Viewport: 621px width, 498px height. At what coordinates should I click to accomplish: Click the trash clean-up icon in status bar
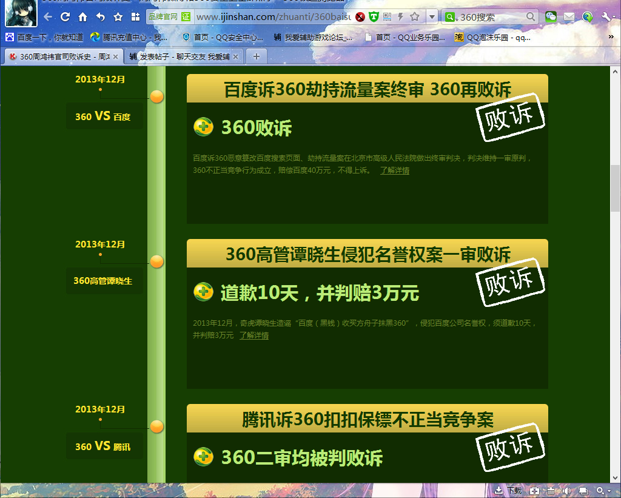551,491
